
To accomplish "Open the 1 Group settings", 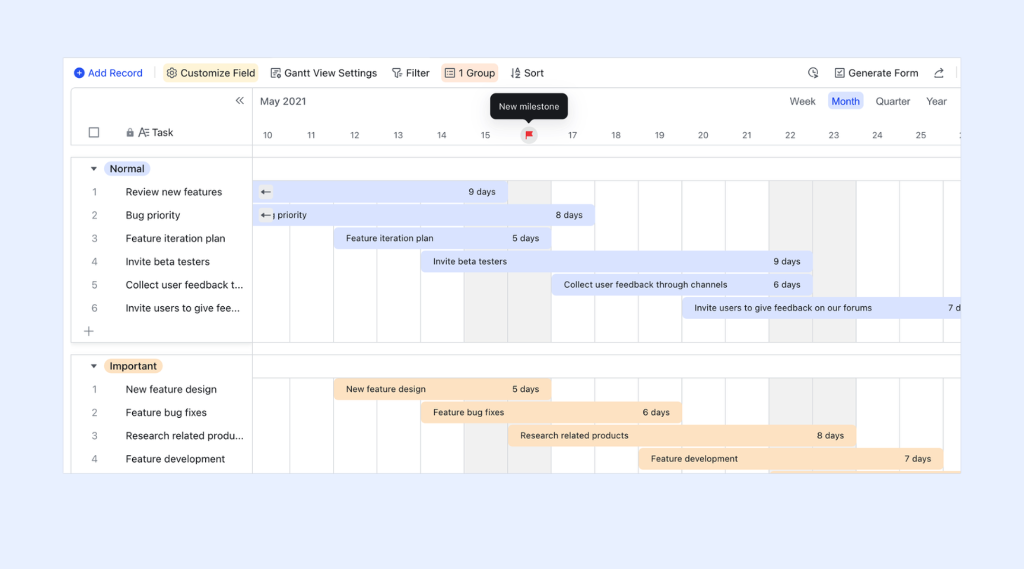I will click(470, 73).
